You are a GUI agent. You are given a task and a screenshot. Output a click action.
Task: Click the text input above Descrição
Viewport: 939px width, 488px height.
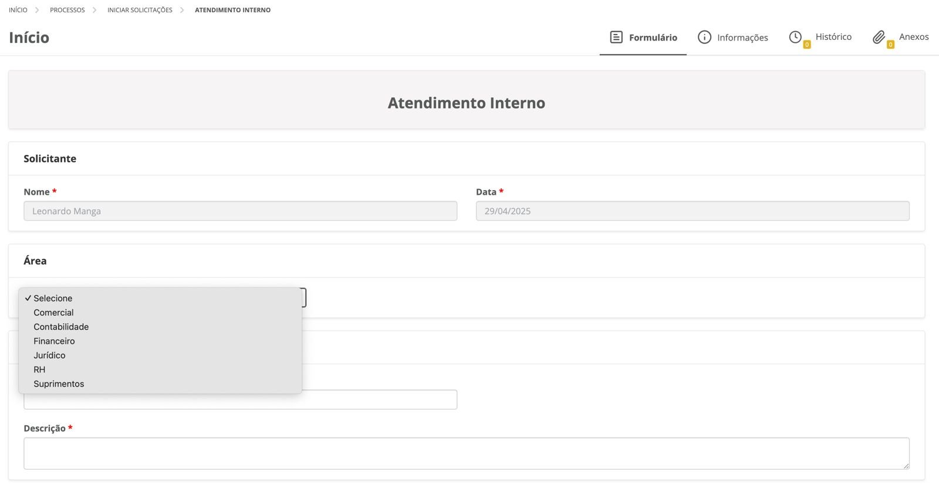pyautogui.click(x=240, y=400)
